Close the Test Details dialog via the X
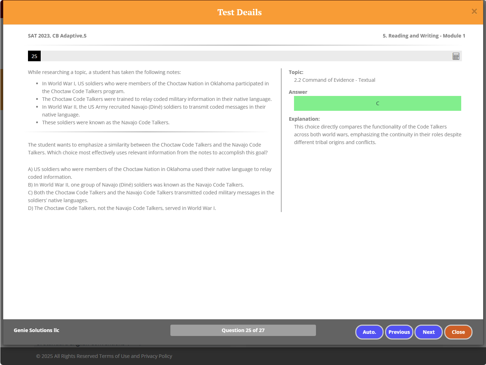The height and width of the screenshot is (365, 486). [474, 11]
